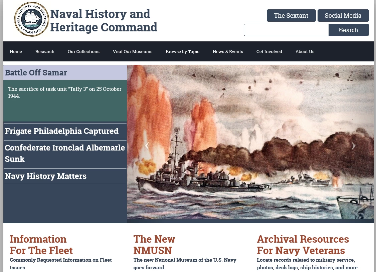Image resolution: width=376 pixels, height=272 pixels.
Task: Open the Our Collections menu
Action: tap(83, 51)
